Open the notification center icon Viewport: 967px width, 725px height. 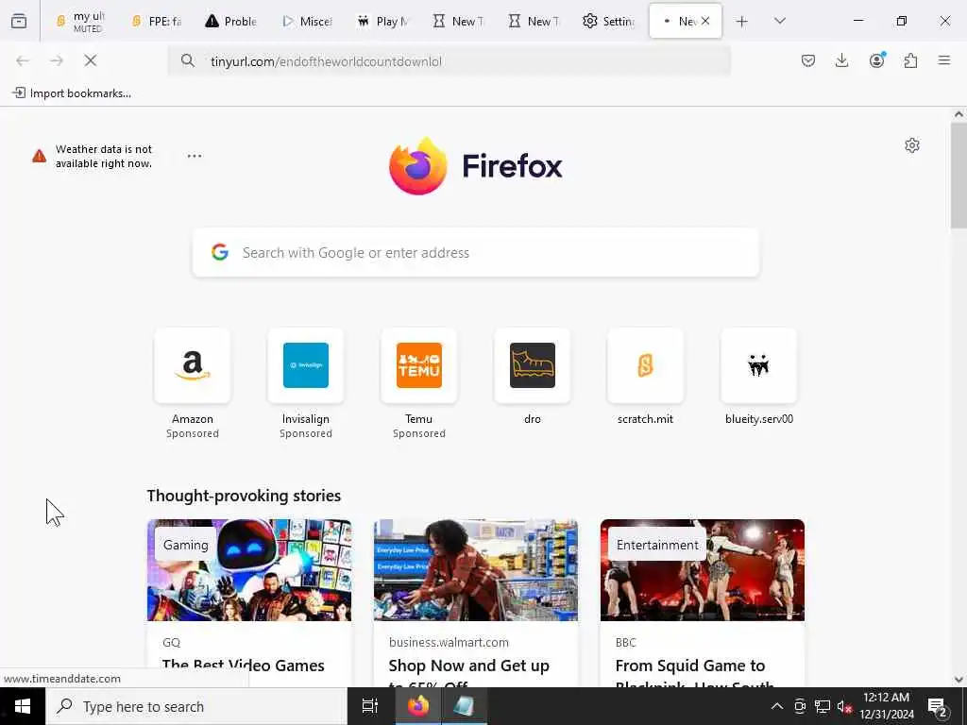point(938,706)
